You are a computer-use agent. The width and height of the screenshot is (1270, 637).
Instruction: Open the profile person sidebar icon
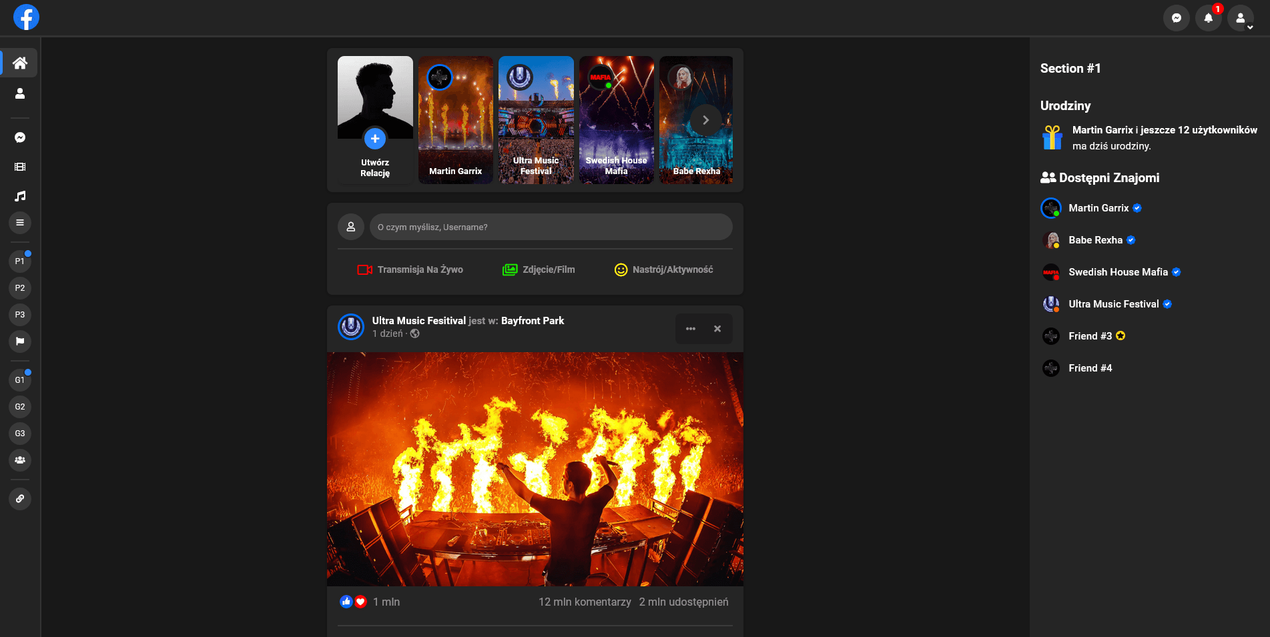(x=20, y=93)
